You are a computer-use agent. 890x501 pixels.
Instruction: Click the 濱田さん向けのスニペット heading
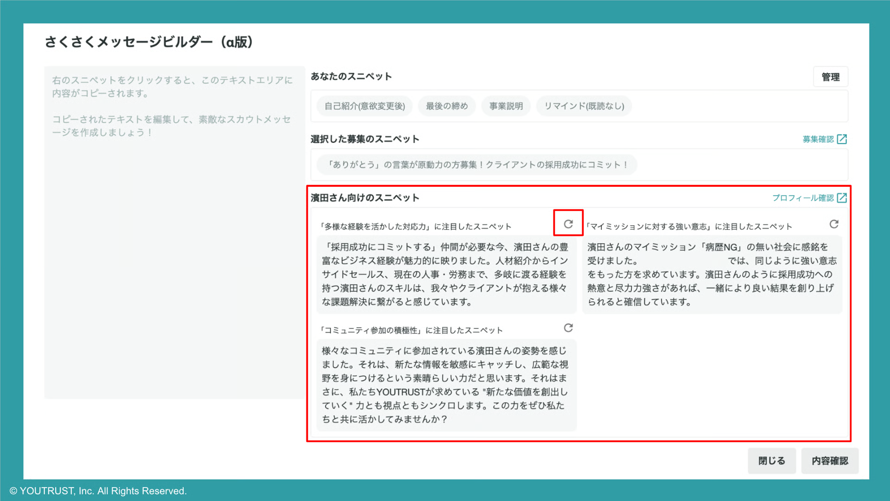tap(365, 198)
